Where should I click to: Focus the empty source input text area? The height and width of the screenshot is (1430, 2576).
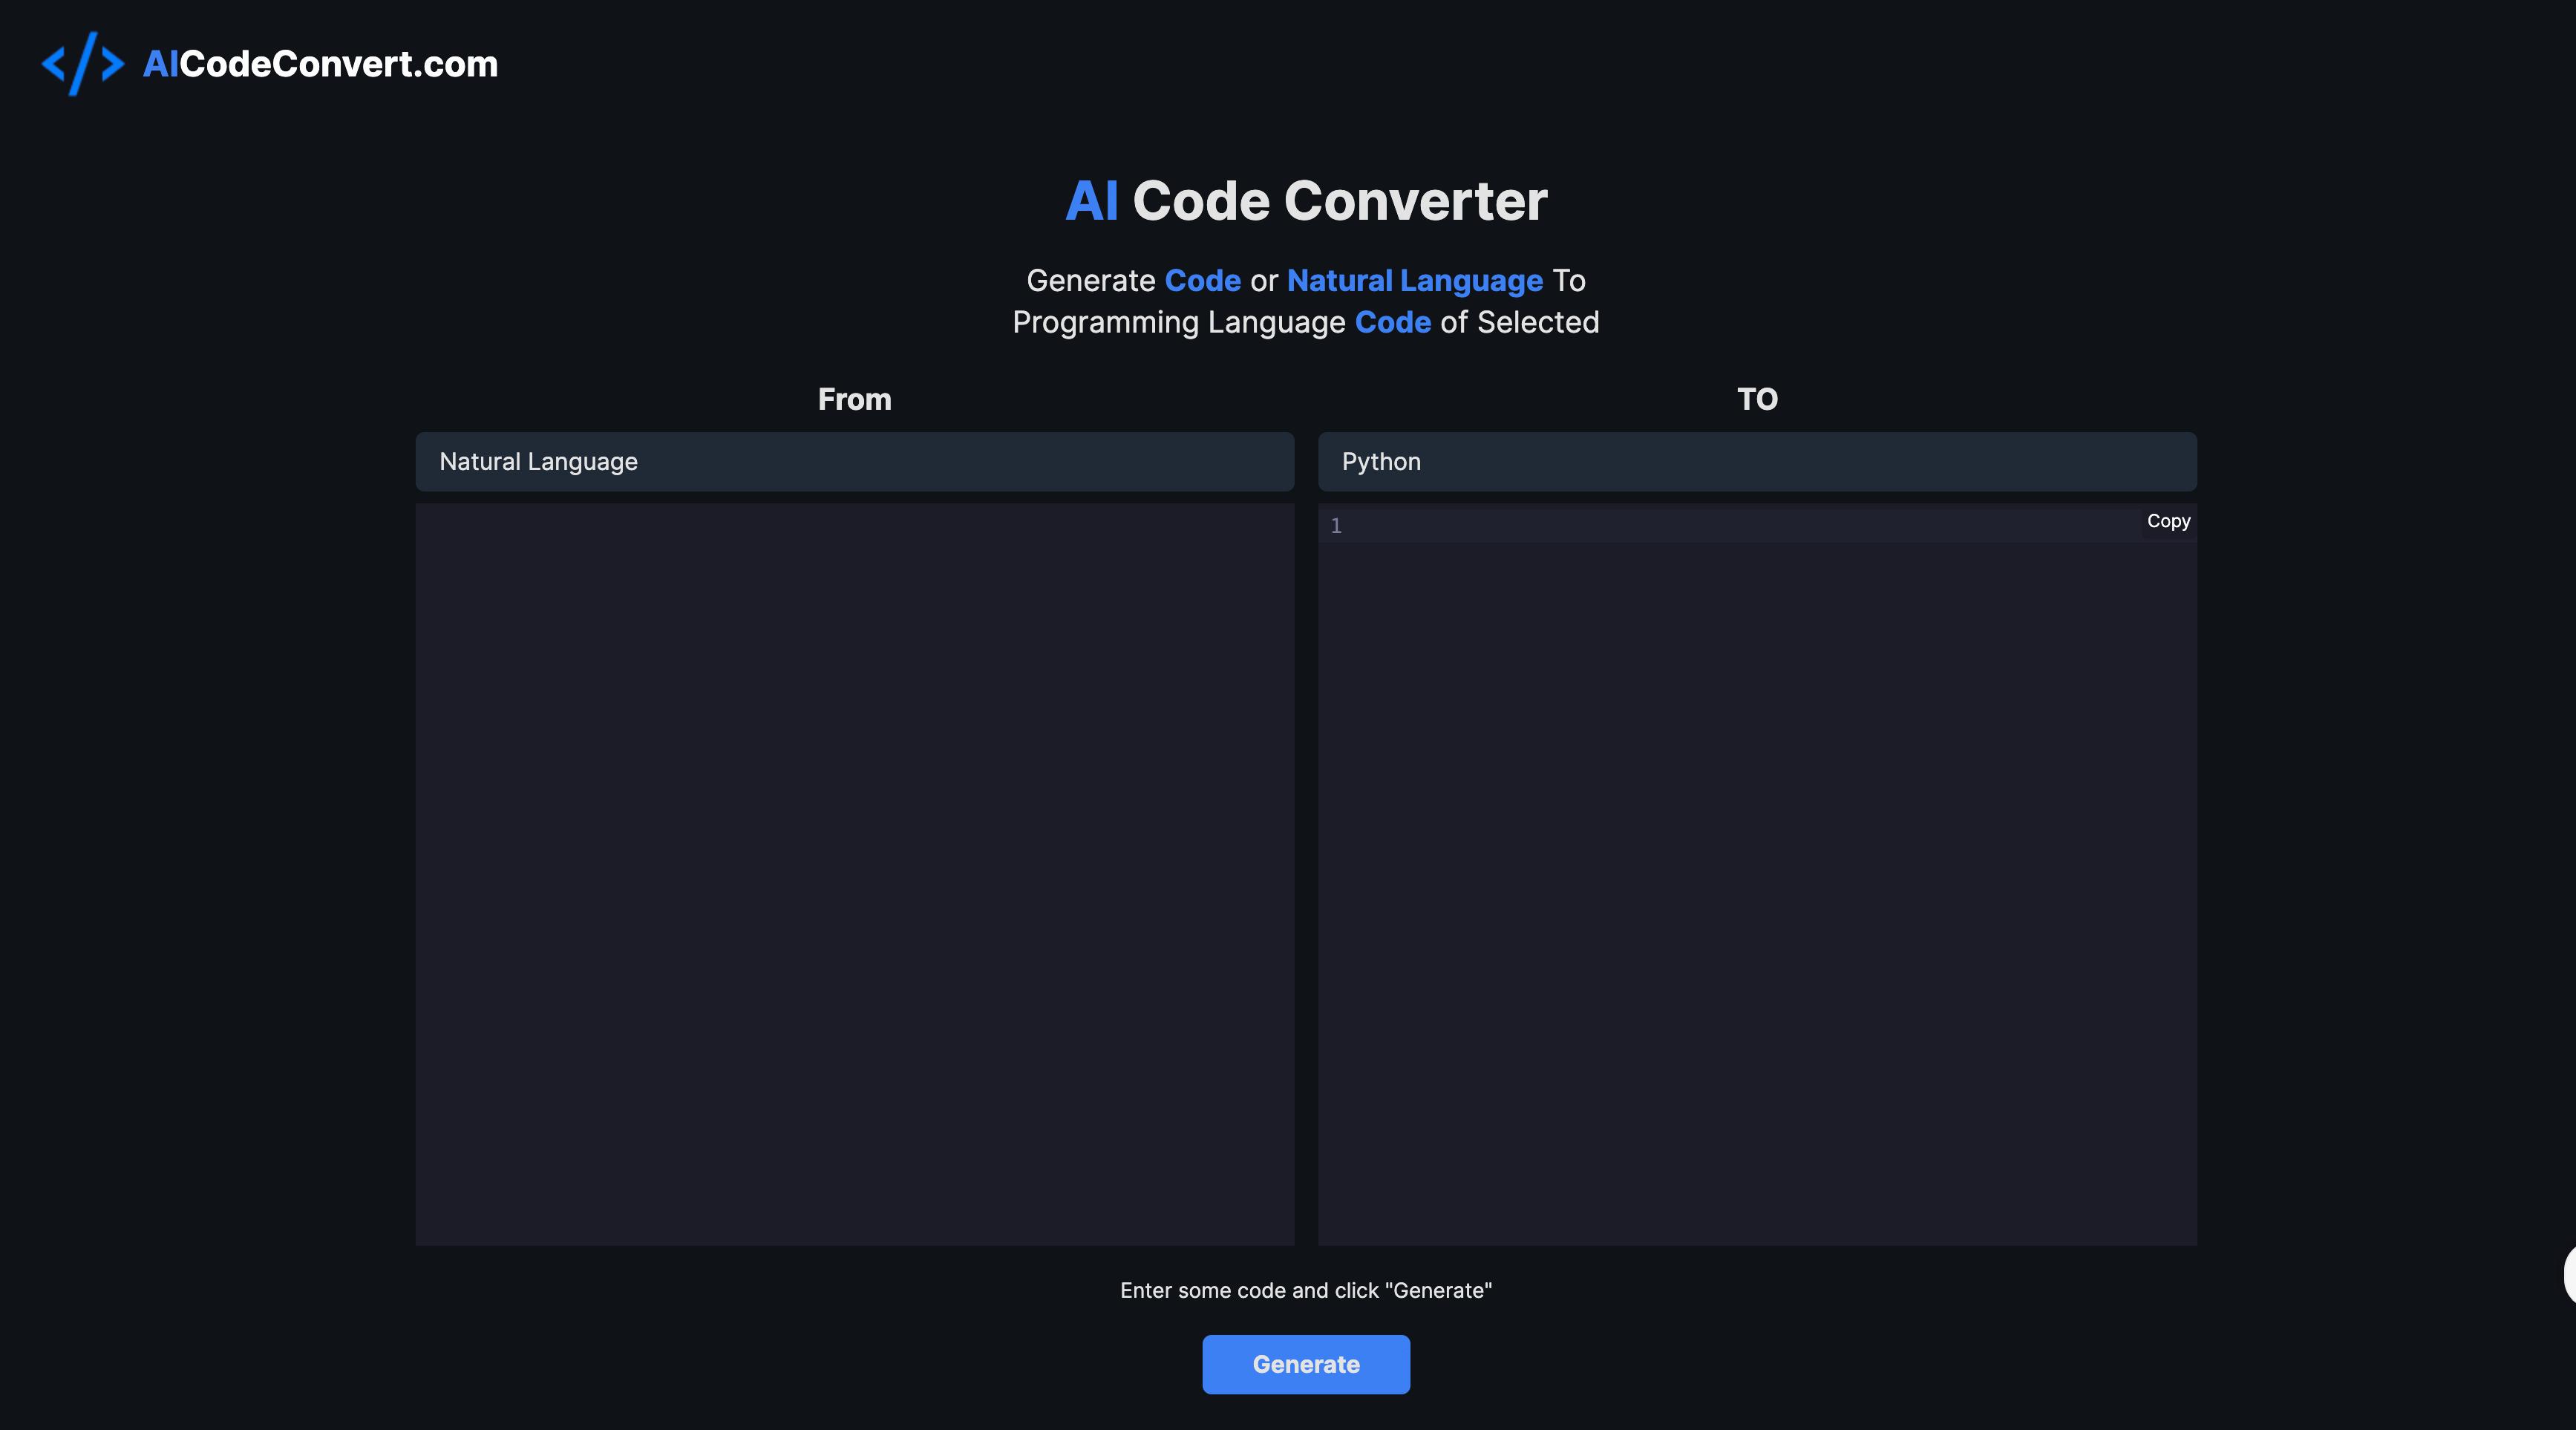[x=854, y=873]
